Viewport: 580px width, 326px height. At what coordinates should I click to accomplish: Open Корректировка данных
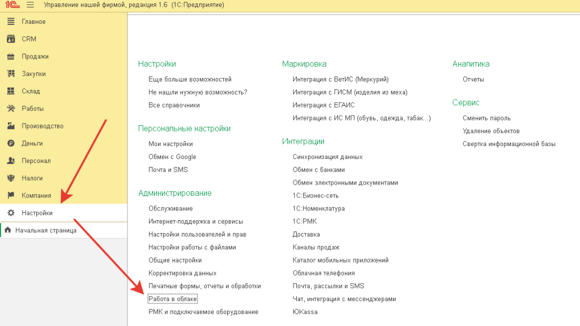[x=182, y=273]
